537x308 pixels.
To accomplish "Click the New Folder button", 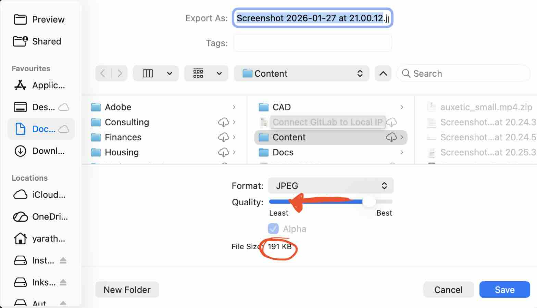I will click(127, 290).
